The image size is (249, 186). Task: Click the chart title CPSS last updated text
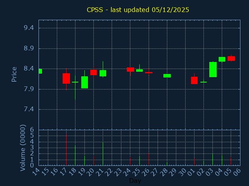138,10
